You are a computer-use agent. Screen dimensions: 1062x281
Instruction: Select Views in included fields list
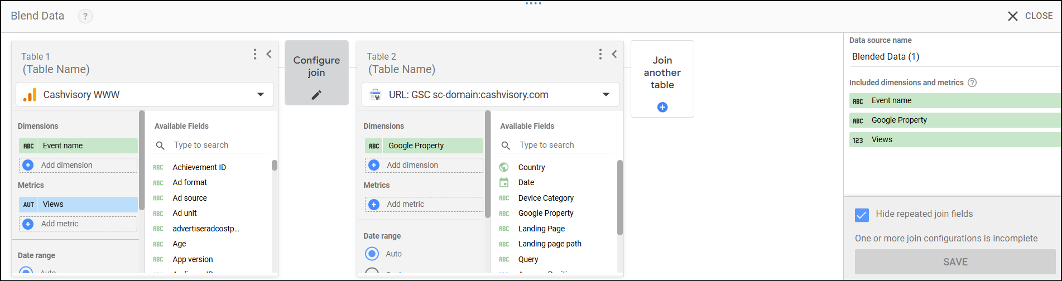[x=955, y=140]
